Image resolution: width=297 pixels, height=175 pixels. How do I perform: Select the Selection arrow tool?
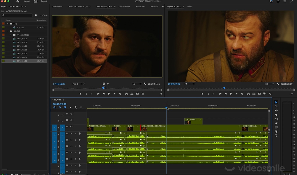pos(276,102)
